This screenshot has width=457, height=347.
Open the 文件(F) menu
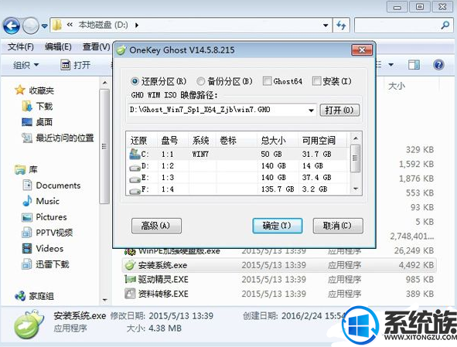click(x=20, y=46)
